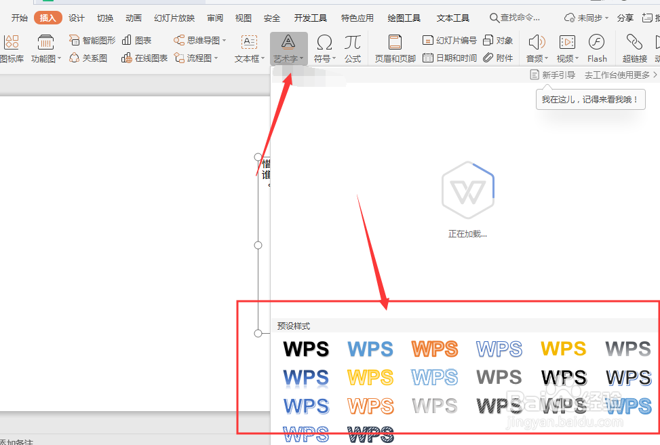
Task: Switch to the 文本工具 tab
Action: coord(453,18)
